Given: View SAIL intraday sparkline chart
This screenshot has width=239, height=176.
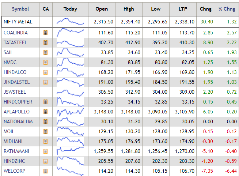Looking at the screenshot, I should 70,53.
